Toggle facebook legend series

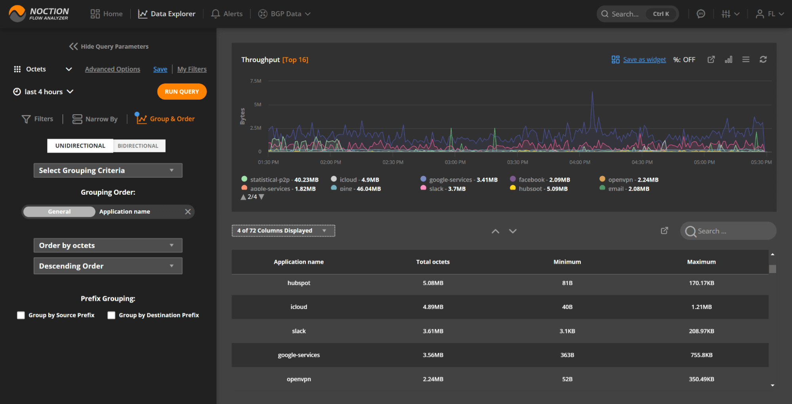[540, 180]
